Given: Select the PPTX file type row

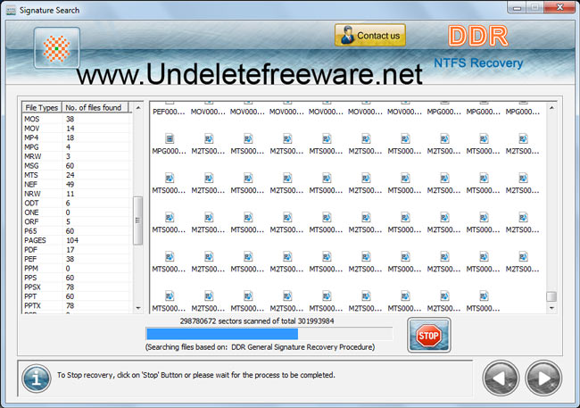Looking at the screenshot, I should click(77, 305).
